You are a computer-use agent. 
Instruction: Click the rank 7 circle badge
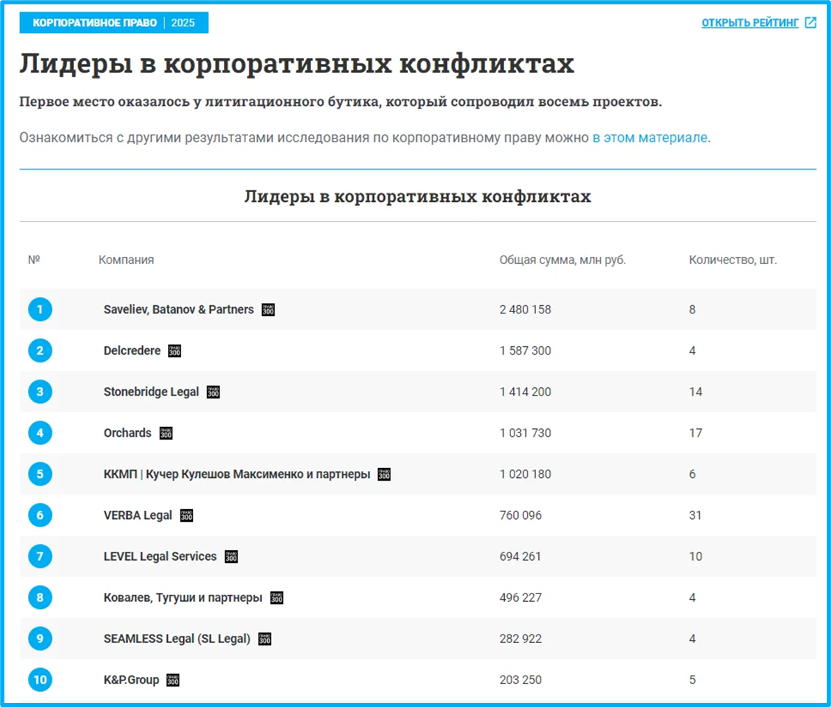(40, 556)
